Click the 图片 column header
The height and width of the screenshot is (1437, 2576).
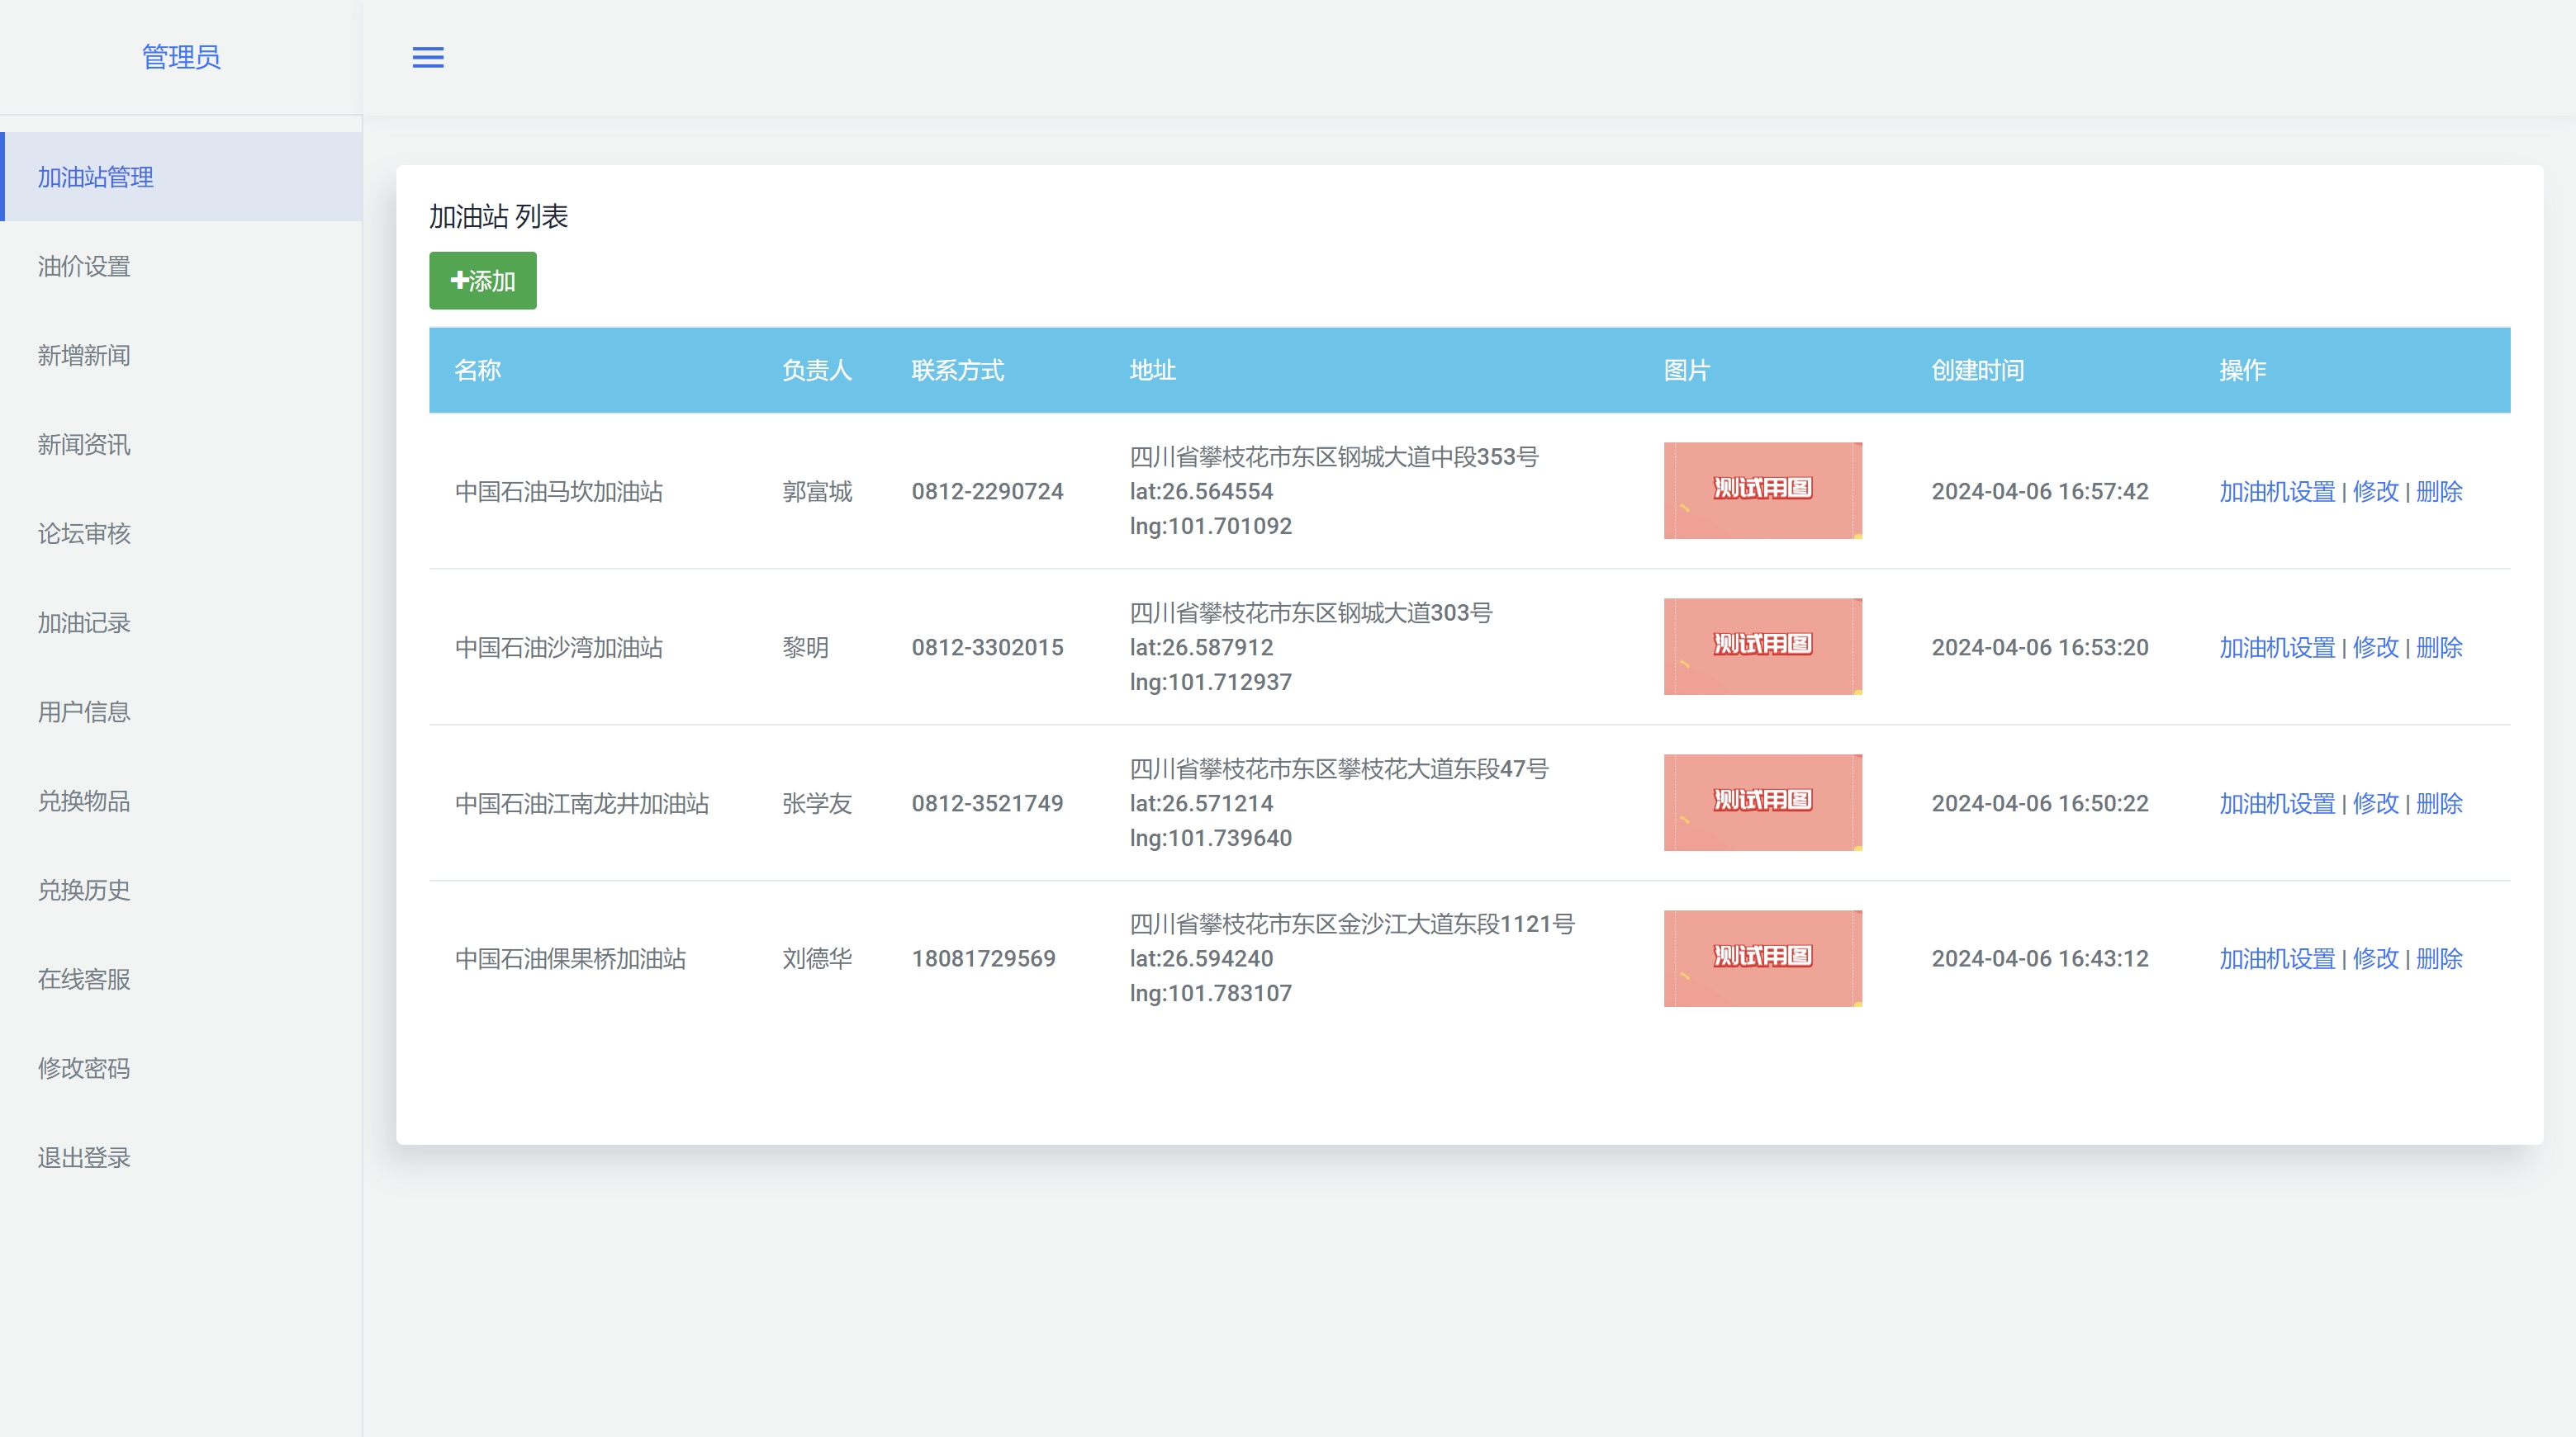(x=1686, y=371)
